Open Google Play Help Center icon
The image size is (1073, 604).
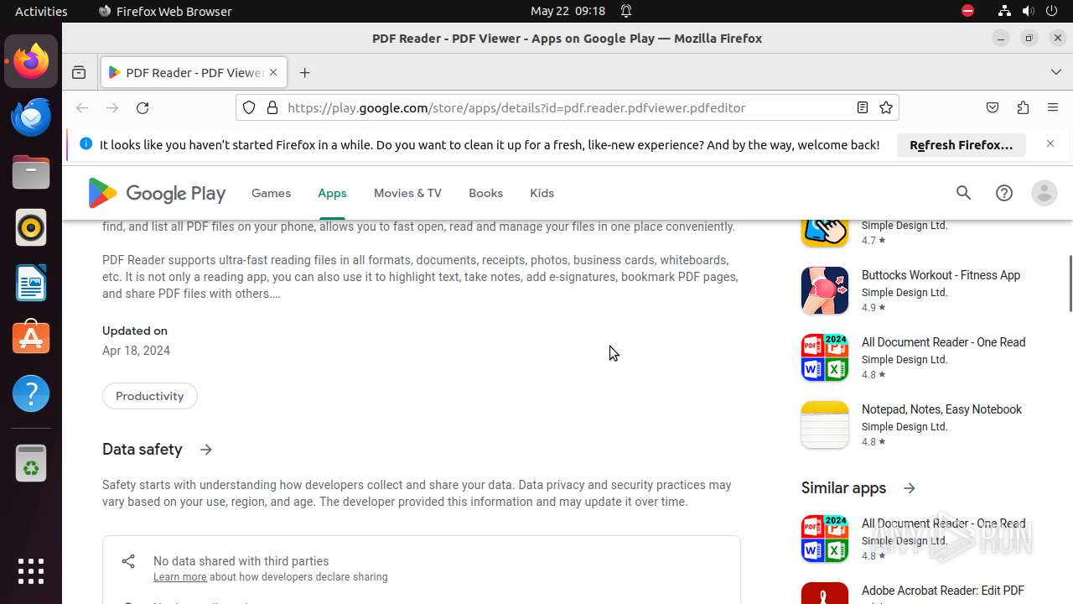(1004, 193)
